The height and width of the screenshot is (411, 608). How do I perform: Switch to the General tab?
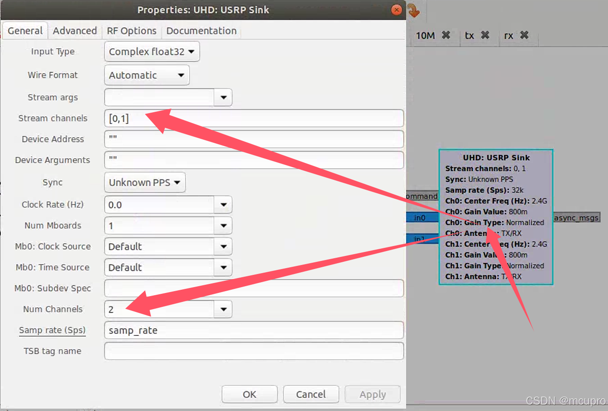(25, 31)
